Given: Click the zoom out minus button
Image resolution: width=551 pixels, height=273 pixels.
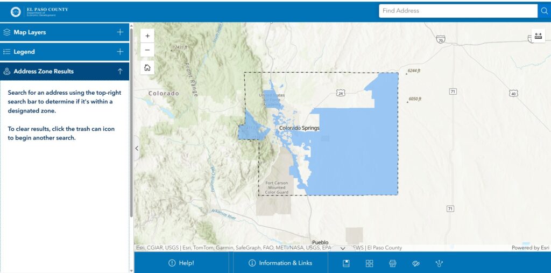Looking at the screenshot, I should [147, 50].
